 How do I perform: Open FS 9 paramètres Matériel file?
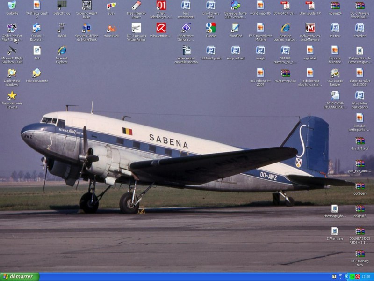(x=260, y=28)
